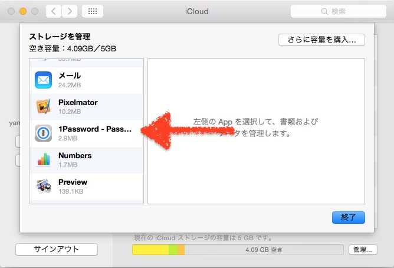Select Pixelmator name in list
394x268 pixels.
pyautogui.click(x=78, y=102)
